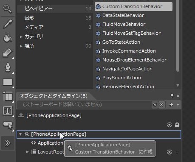Select FluidMoveBehavior asset

[x=124, y=24]
